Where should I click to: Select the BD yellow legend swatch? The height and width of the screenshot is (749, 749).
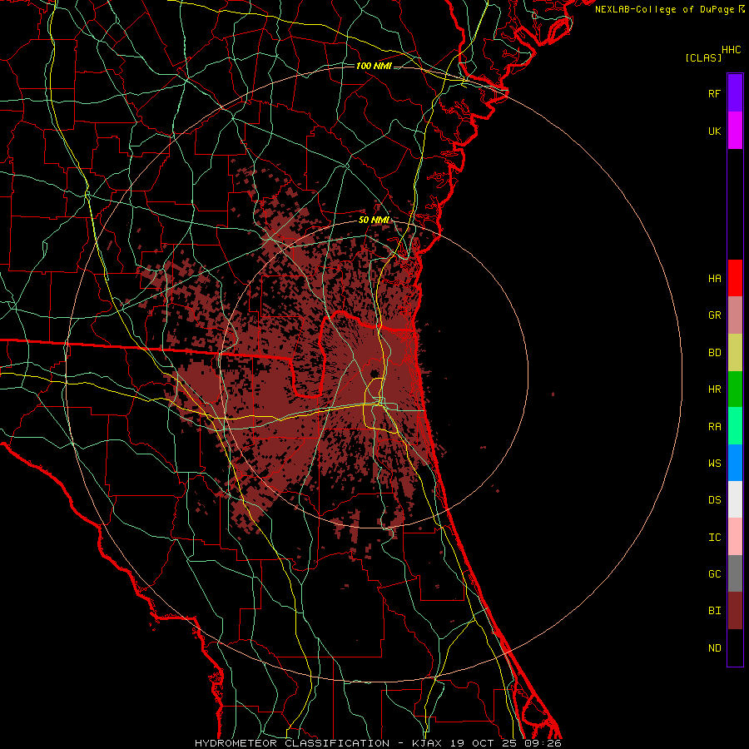point(735,353)
